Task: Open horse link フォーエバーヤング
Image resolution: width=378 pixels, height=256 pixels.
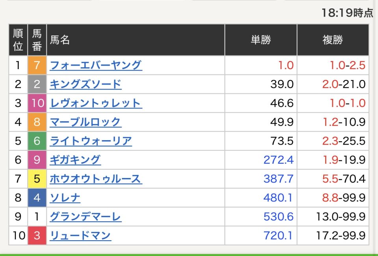Action: coord(96,65)
